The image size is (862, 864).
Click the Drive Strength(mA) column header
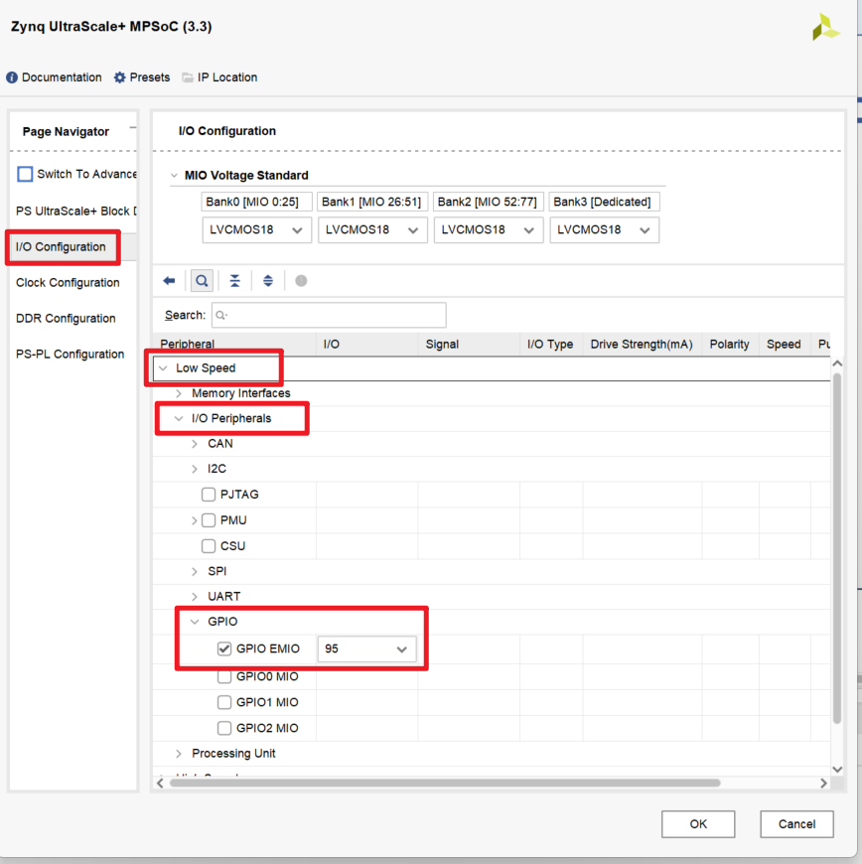point(643,345)
